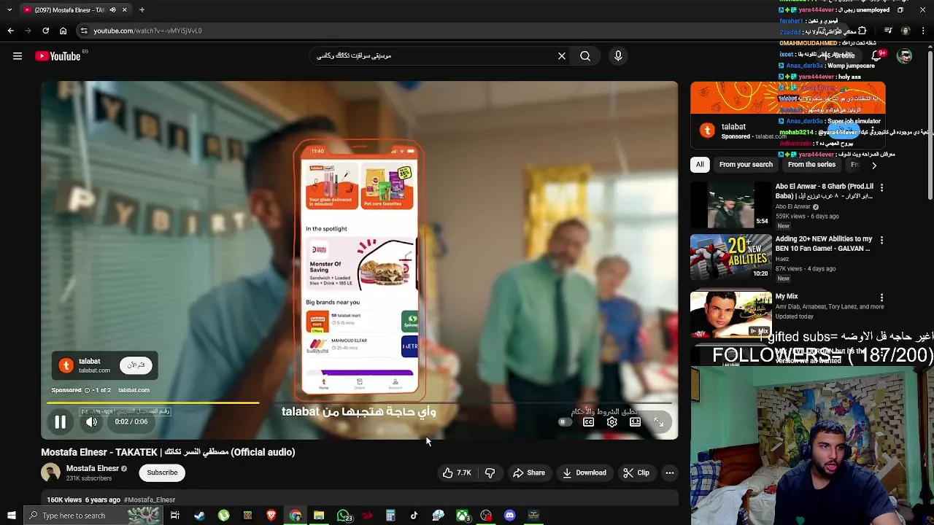Mute the tab using its audio speaker icon
Image resolution: width=934 pixels, height=525 pixels.
112,9
